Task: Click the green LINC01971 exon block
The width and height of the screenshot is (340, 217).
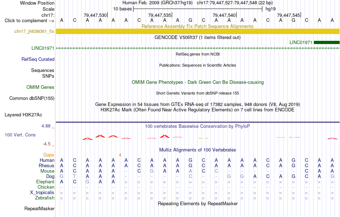Action: (x=326, y=42)
